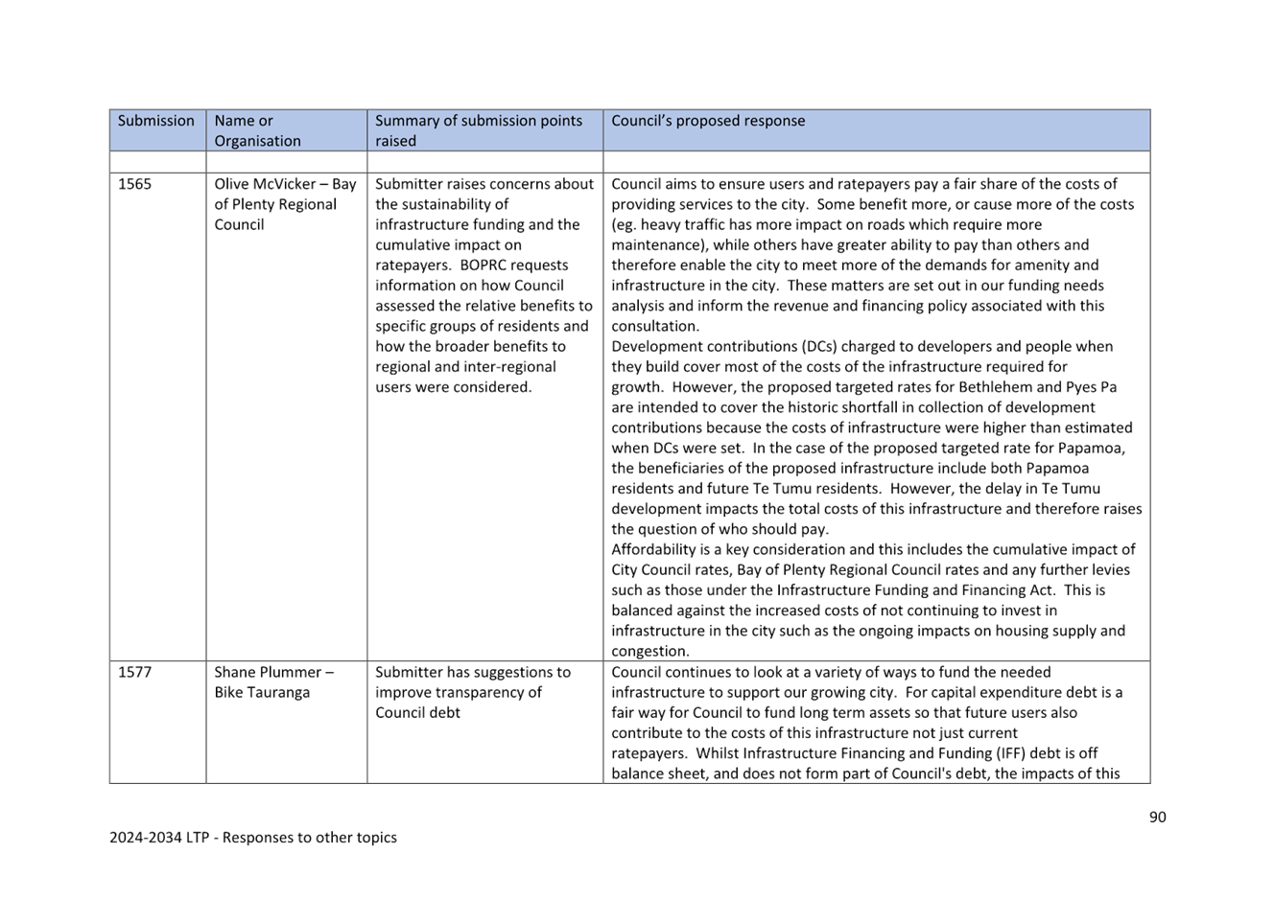Screen dimensions: 1274x900
Task: Click the paragraph starting 'Development contributions (DCs) charged'
Action: 876,438
